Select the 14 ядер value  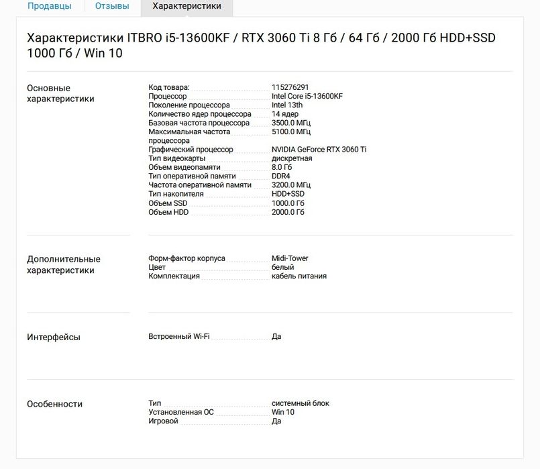click(x=285, y=114)
